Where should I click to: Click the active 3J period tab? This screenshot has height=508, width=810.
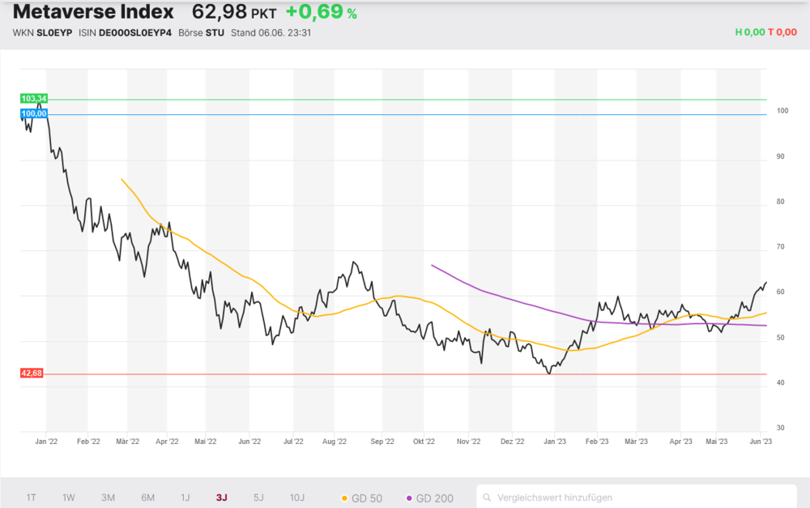[222, 497]
